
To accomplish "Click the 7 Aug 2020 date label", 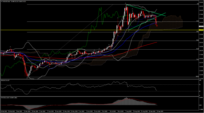I will point(128,111).
